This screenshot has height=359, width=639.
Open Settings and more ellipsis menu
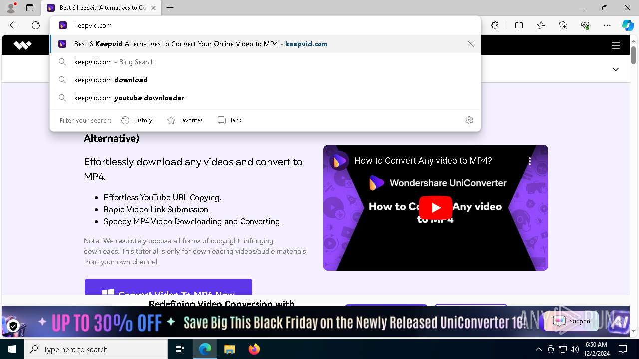pyautogui.click(x=607, y=25)
